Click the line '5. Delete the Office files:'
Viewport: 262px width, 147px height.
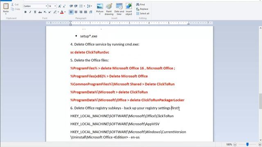tap(89, 60)
